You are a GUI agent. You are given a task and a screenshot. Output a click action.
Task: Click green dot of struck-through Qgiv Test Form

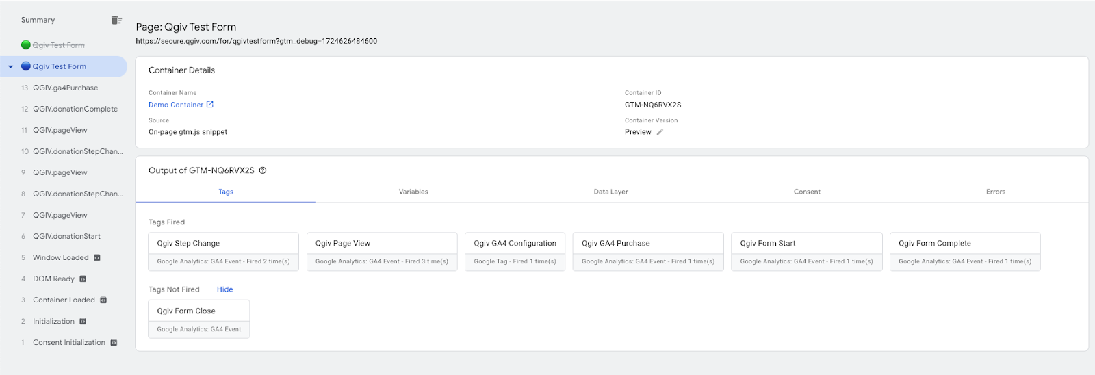(x=26, y=45)
